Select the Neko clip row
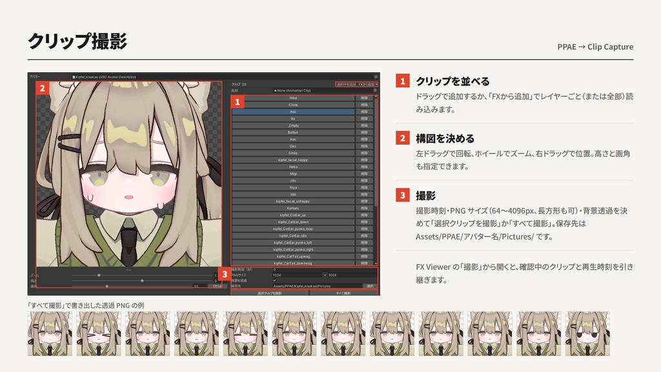This screenshot has height=372, width=661. tap(294, 167)
